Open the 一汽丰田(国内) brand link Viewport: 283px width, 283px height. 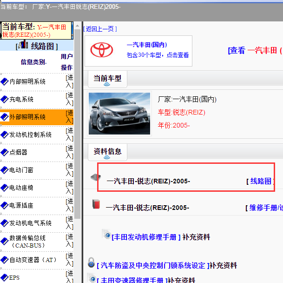click(x=147, y=45)
